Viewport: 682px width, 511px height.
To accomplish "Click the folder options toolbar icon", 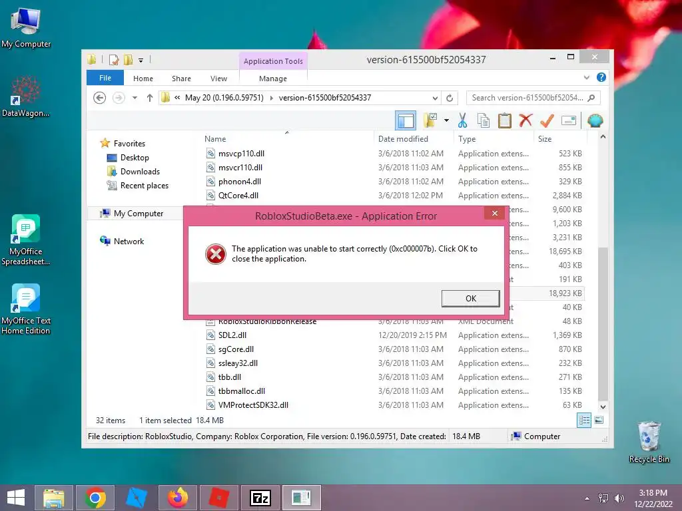I will pos(430,120).
